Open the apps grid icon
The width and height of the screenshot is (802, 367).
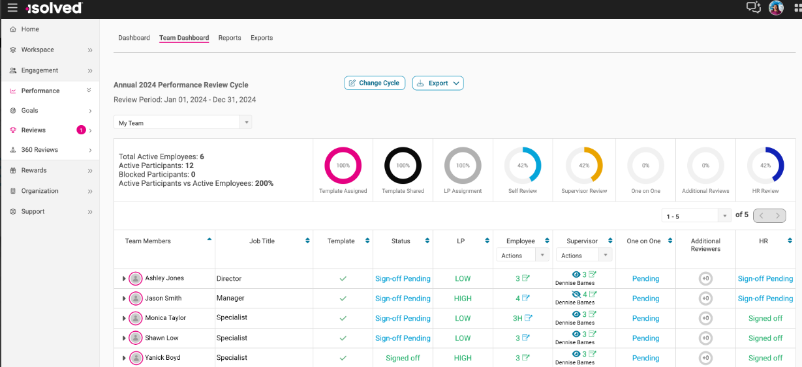tap(797, 8)
